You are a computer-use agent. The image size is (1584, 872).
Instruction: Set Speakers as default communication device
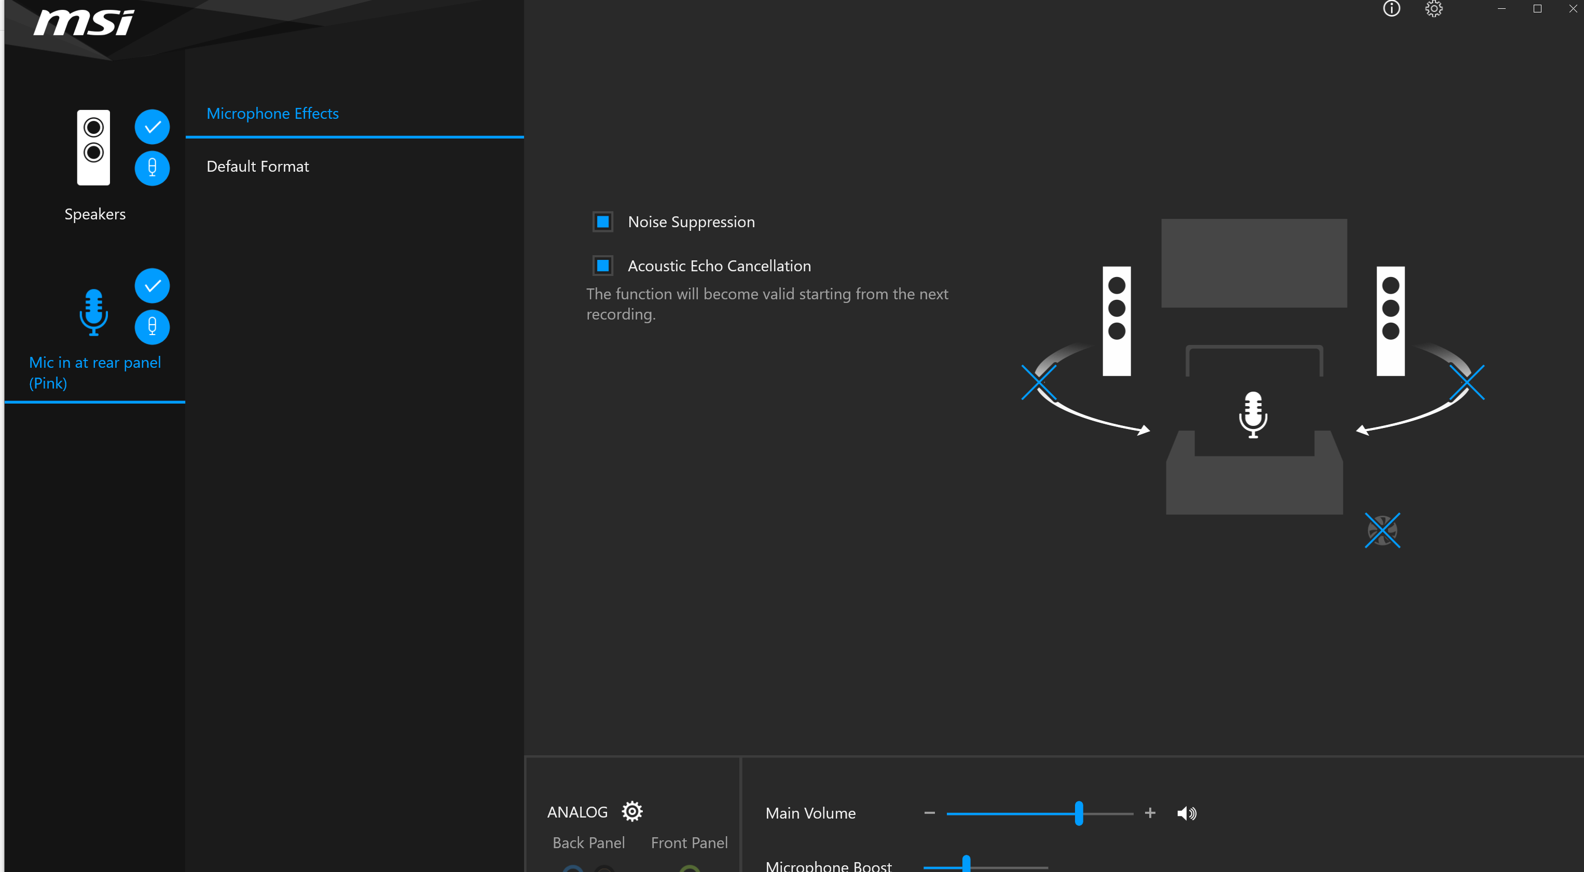(x=152, y=168)
